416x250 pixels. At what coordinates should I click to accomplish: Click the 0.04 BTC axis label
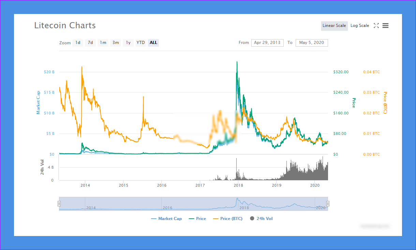coord(371,72)
